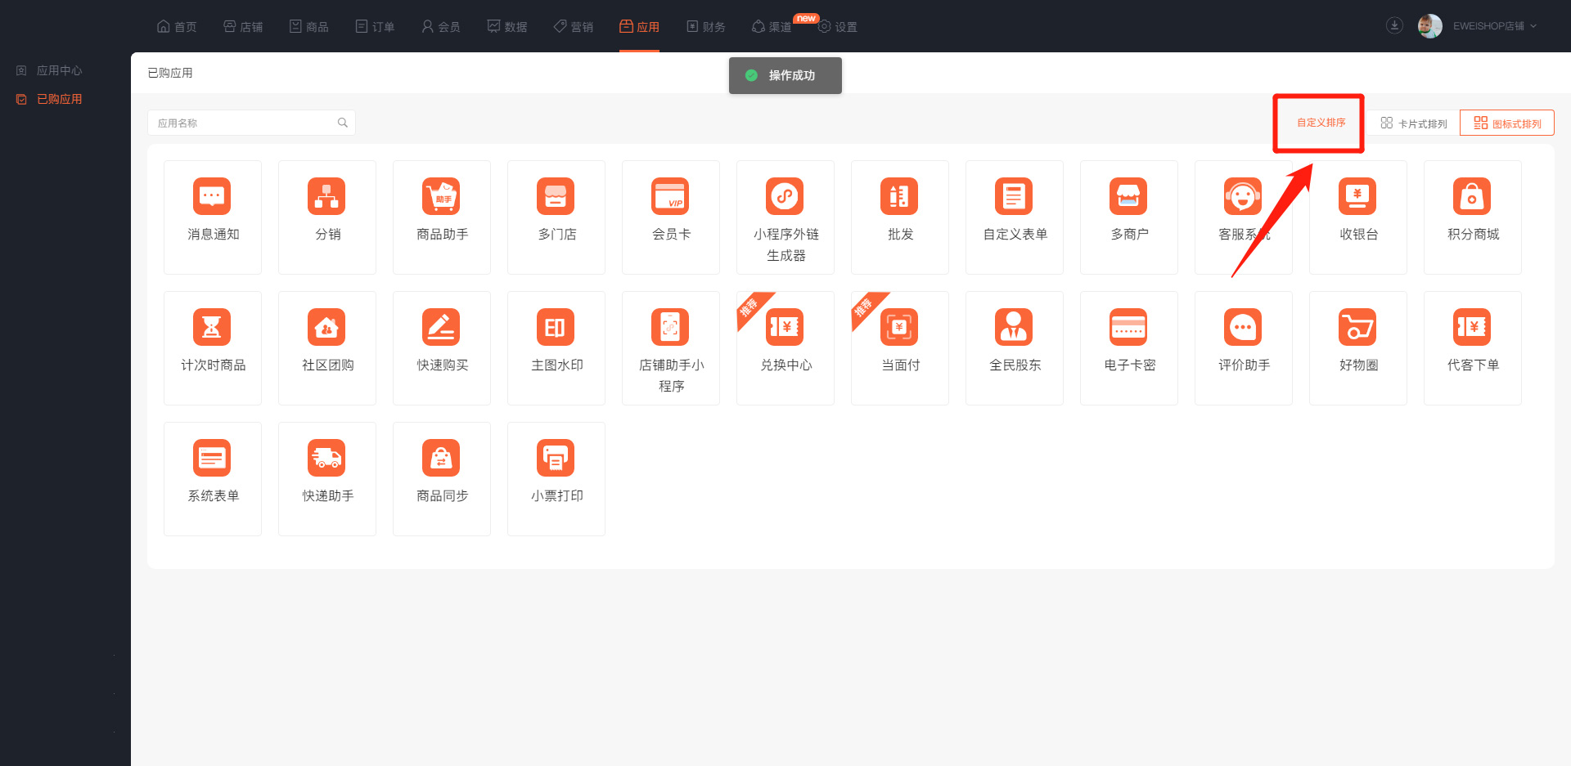
Task: Open the 分销 distribution app
Action: click(326, 197)
